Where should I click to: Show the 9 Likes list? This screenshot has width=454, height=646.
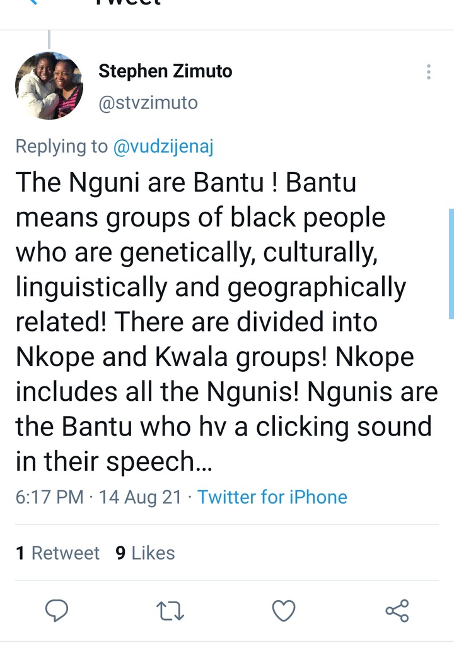145,553
